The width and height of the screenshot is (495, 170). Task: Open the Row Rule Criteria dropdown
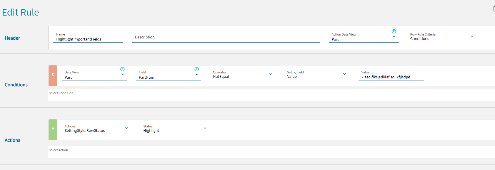click(x=472, y=36)
